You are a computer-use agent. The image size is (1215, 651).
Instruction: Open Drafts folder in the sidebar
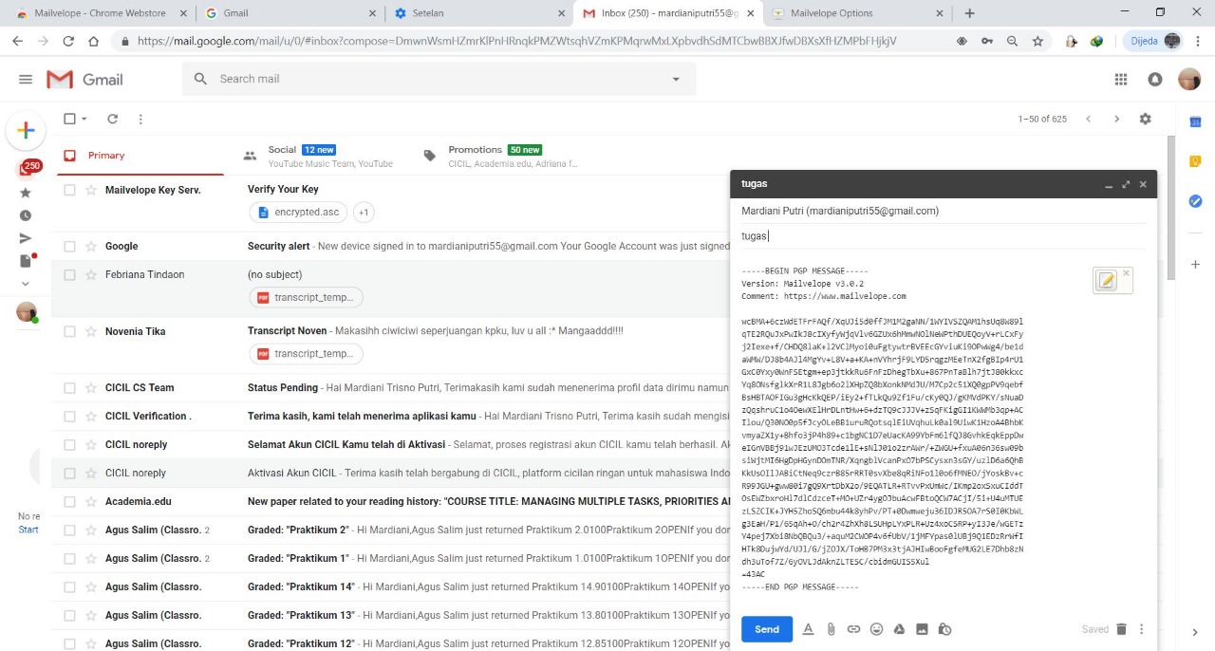click(26, 261)
